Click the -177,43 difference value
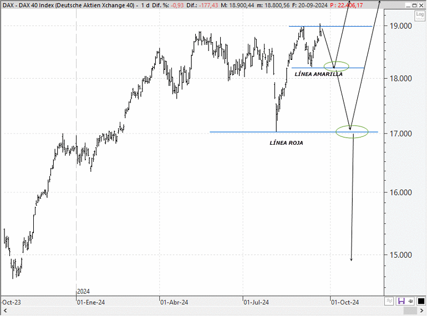 [209, 5]
